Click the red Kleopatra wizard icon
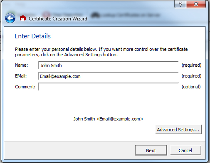This screenshot has height=163, width=210. tap(23, 18)
